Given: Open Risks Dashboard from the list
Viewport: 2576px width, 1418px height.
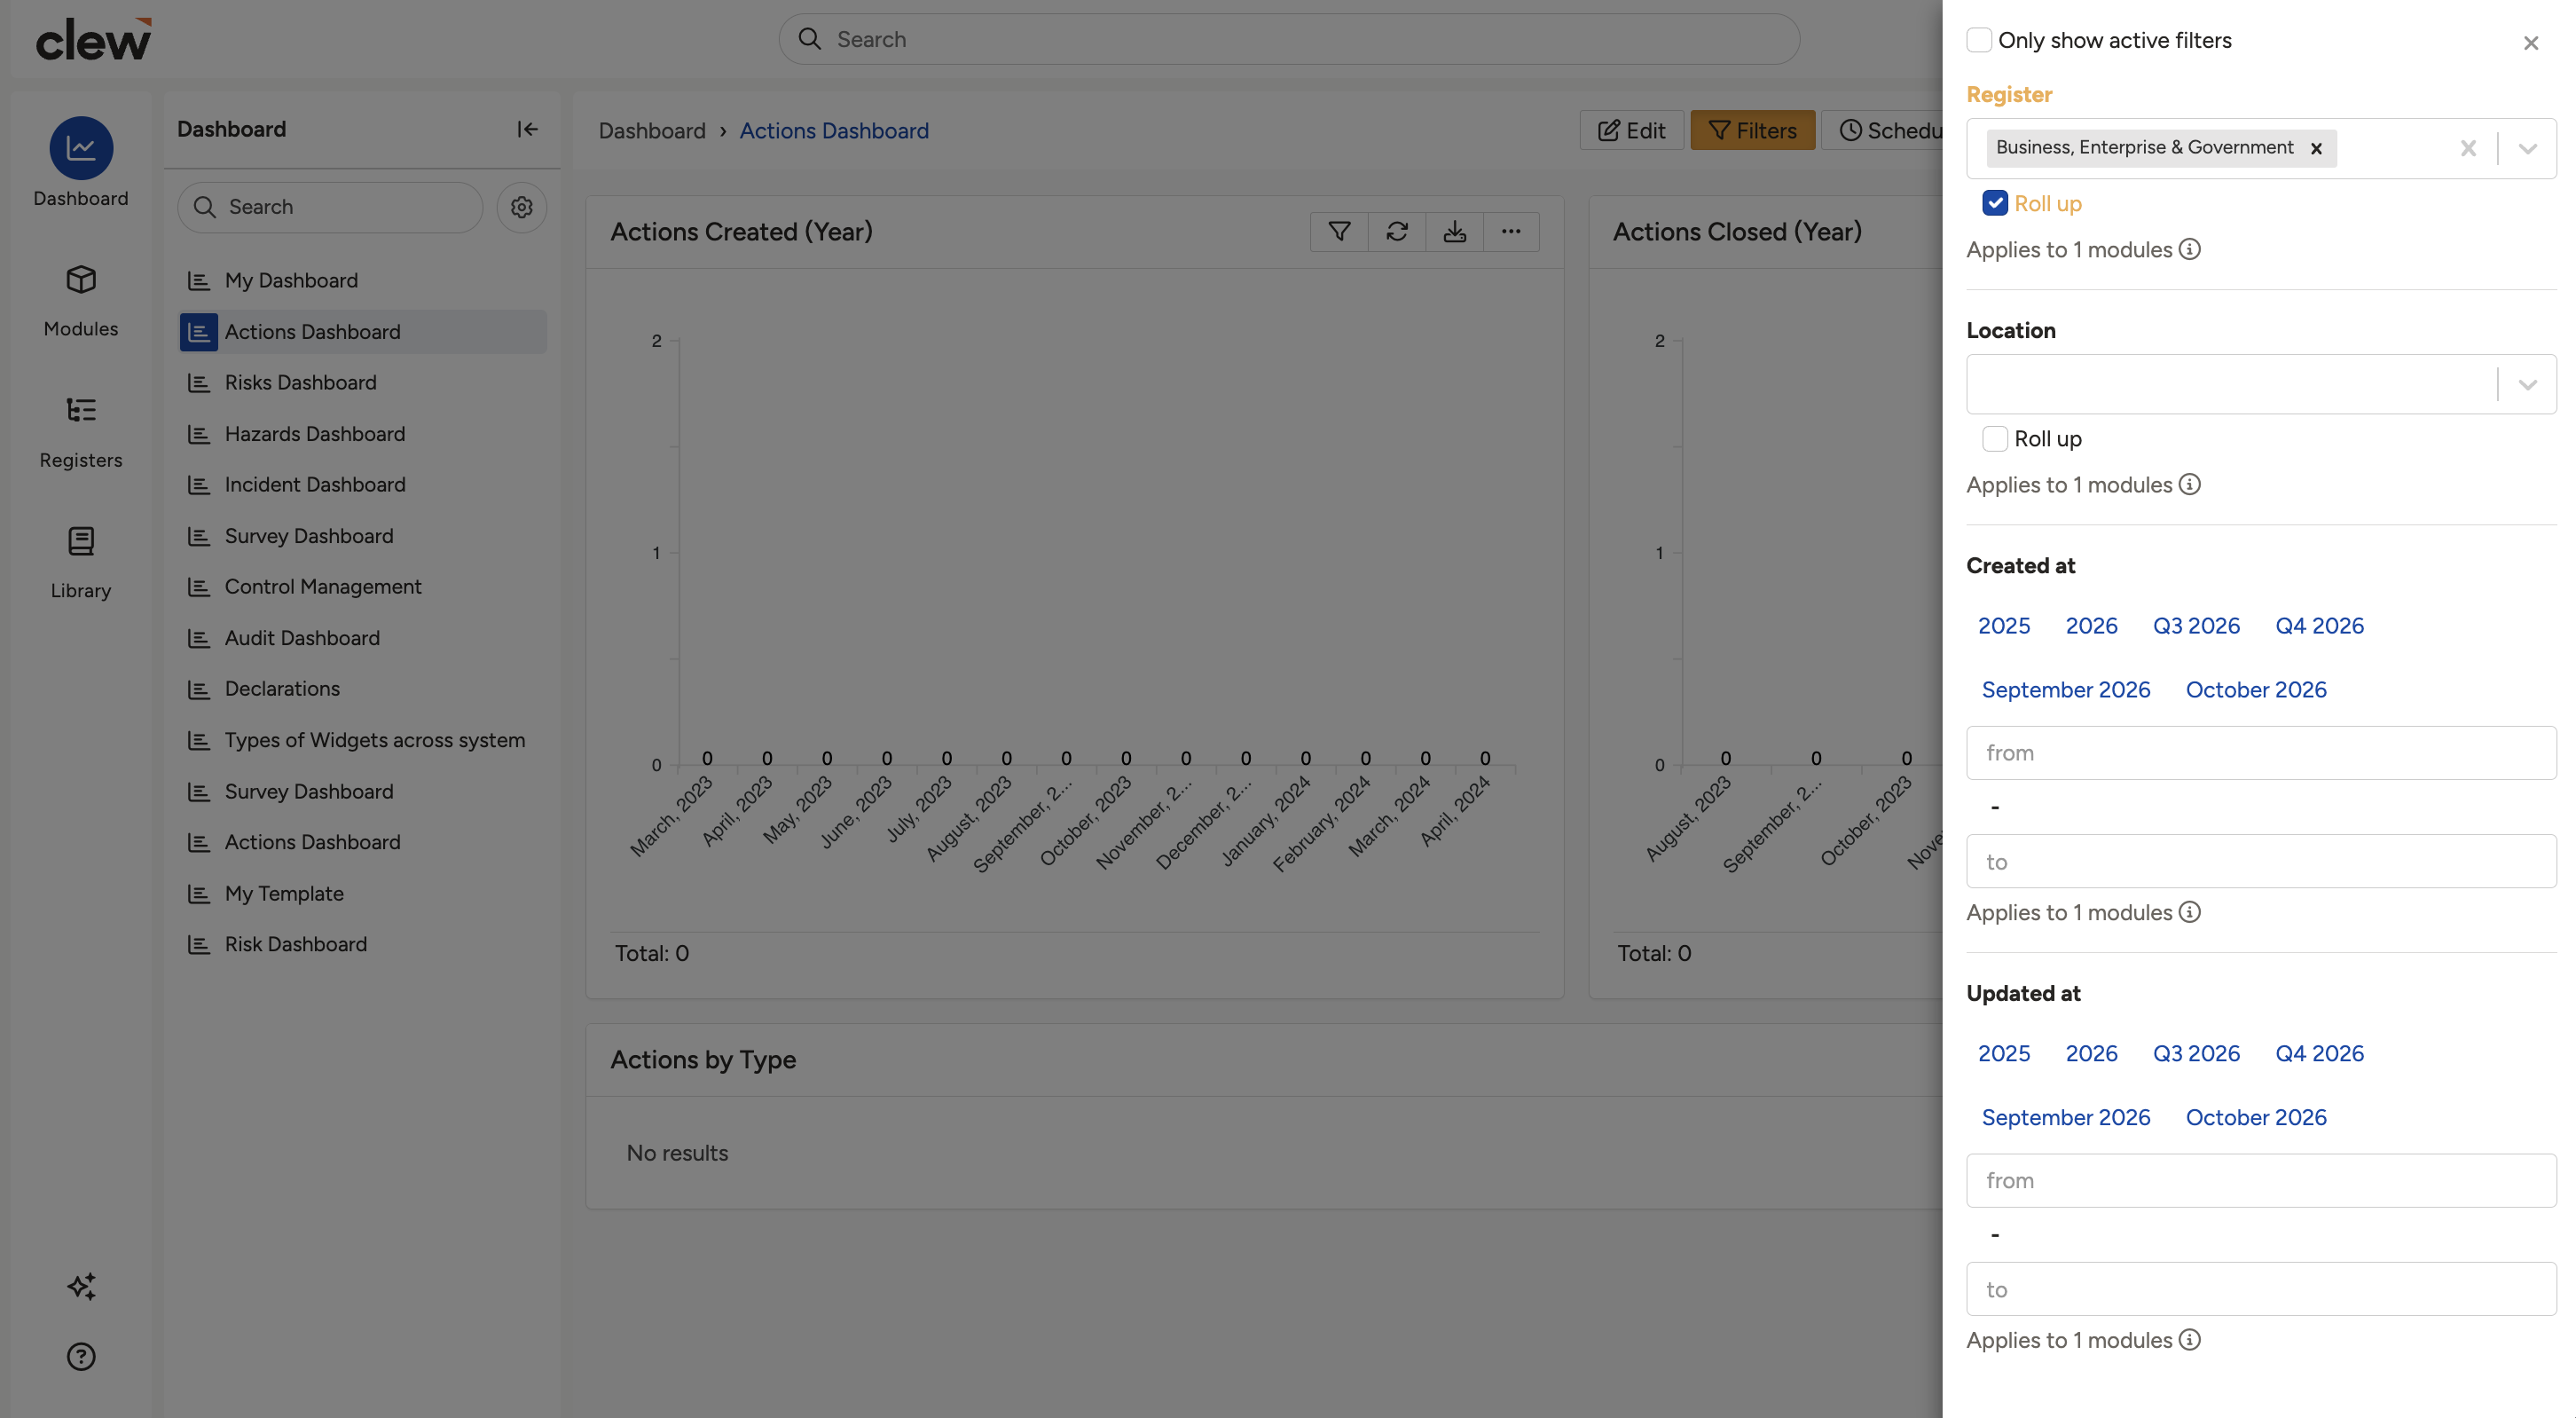Looking at the screenshot, I should click(x=362, y=382).
